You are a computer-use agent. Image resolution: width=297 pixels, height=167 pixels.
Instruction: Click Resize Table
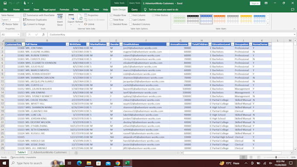[x=10, y=24]
